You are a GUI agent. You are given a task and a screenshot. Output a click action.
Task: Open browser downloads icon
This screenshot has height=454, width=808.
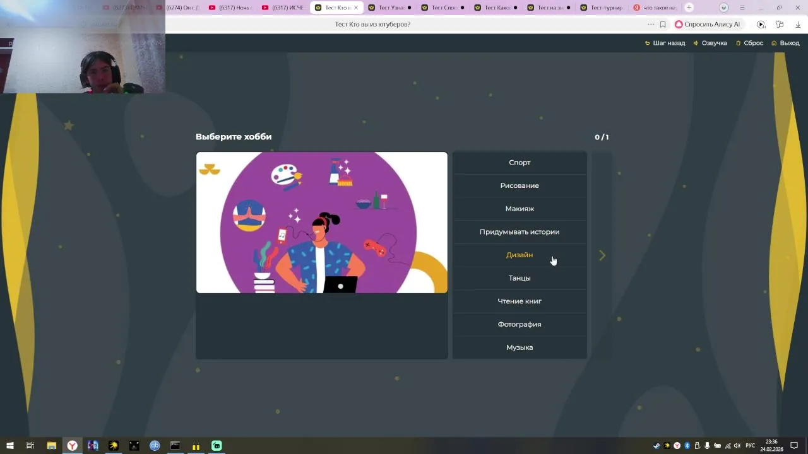(798, 25)
